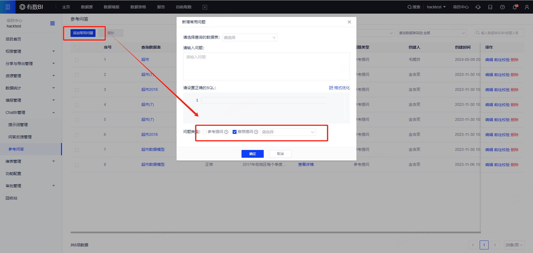Open dropdown next to 推荐提问
Screen dimensions: 533x253
coord(288,132)
